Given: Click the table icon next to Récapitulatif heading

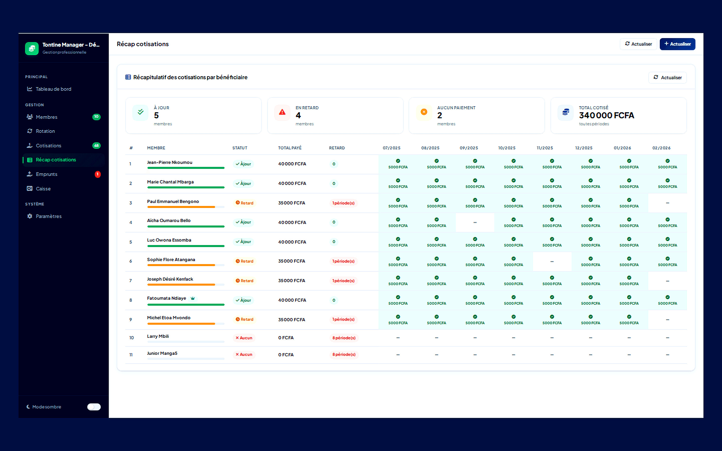Looking at the screenshot, I should click(x=128, y=77).
